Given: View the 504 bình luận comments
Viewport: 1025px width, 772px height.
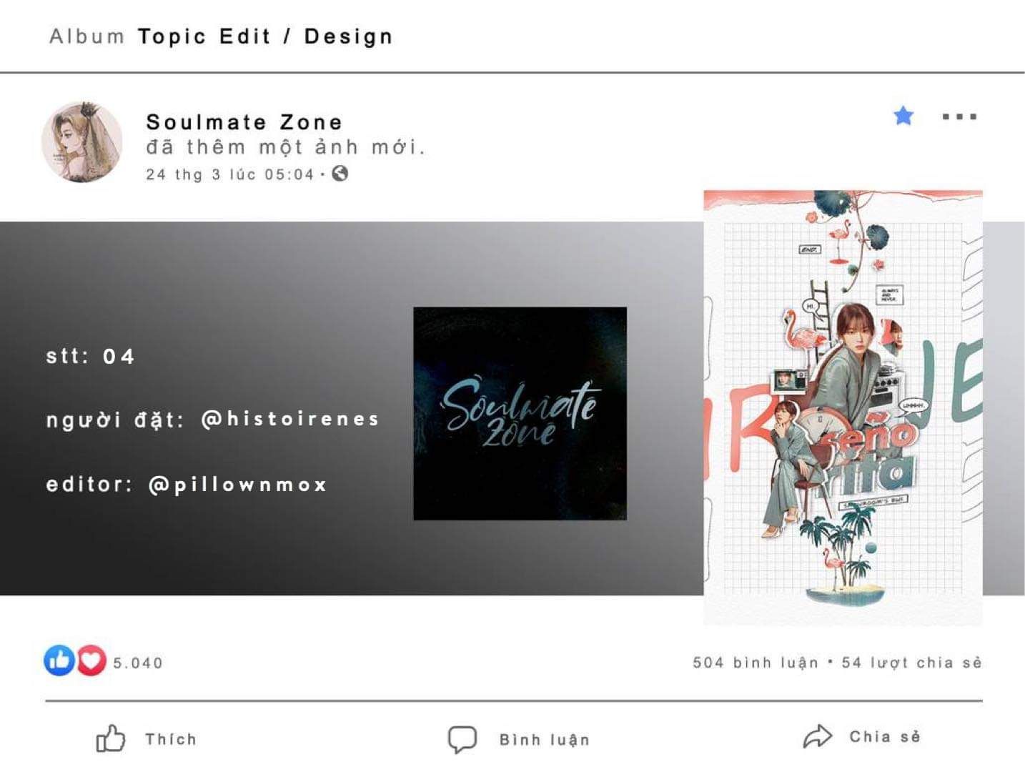Looking at the screenshot, I should tap(756, 663).
